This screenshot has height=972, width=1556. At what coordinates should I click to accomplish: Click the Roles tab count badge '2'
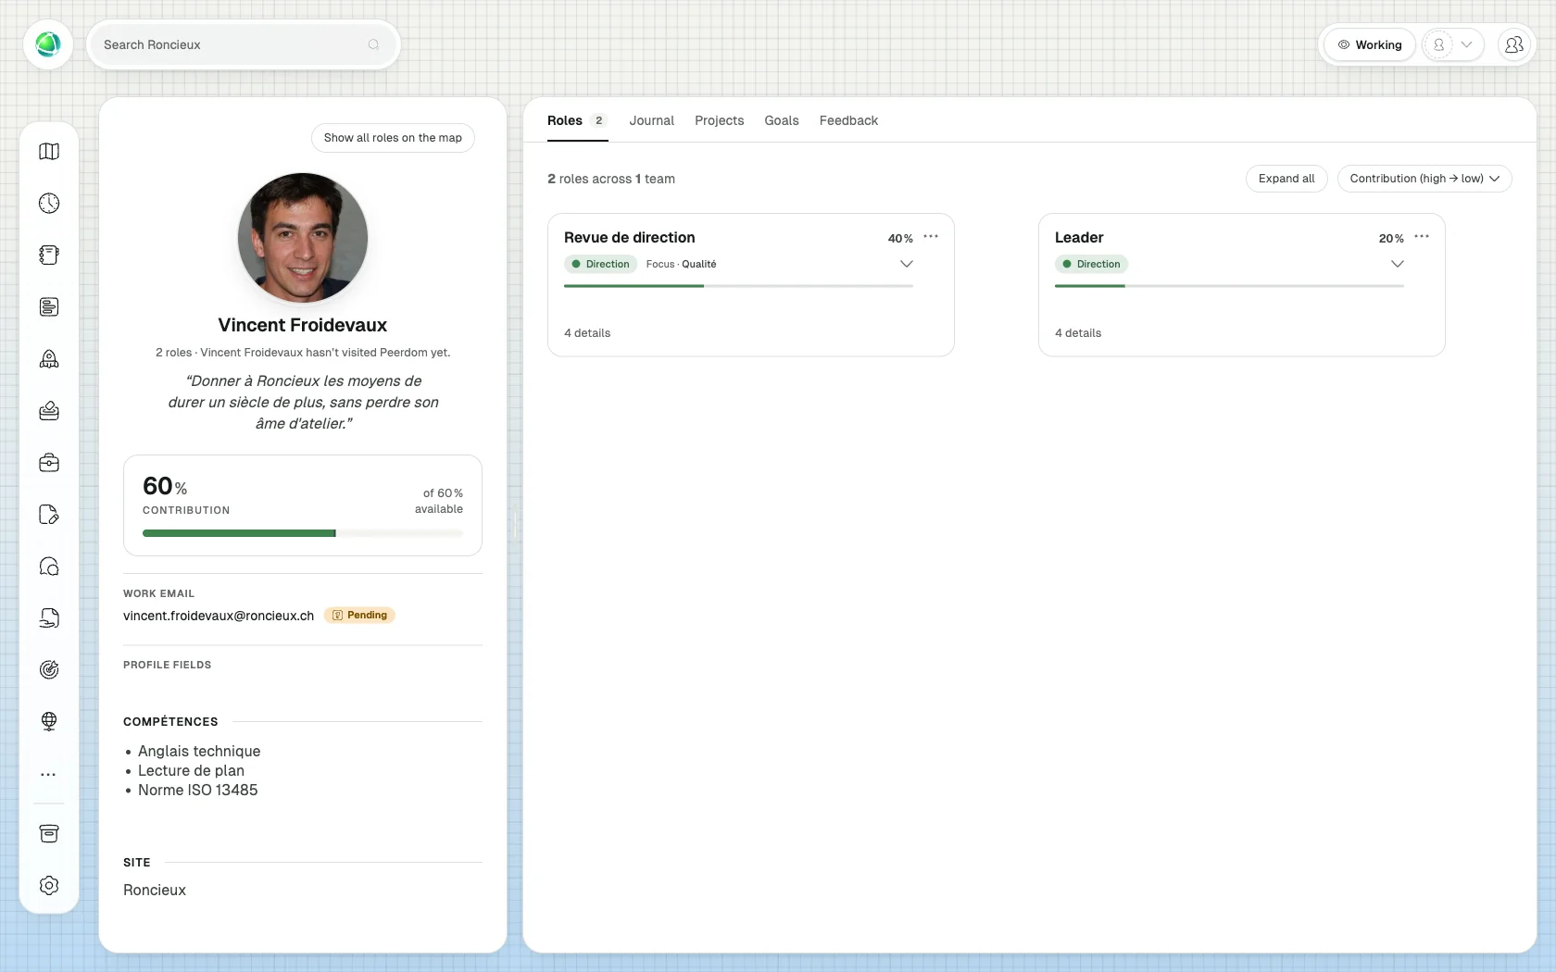[599, 120]
